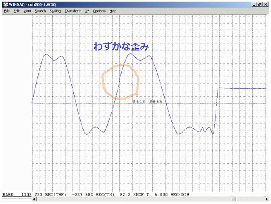Click the coh200-1.WDQ title bar text
The image size is (271, 204).
coord(42,4)
